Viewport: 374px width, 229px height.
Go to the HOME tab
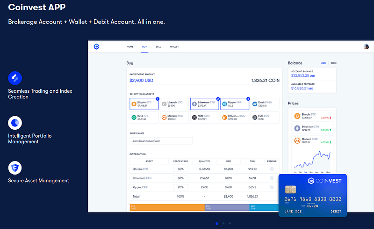(130, 47)
